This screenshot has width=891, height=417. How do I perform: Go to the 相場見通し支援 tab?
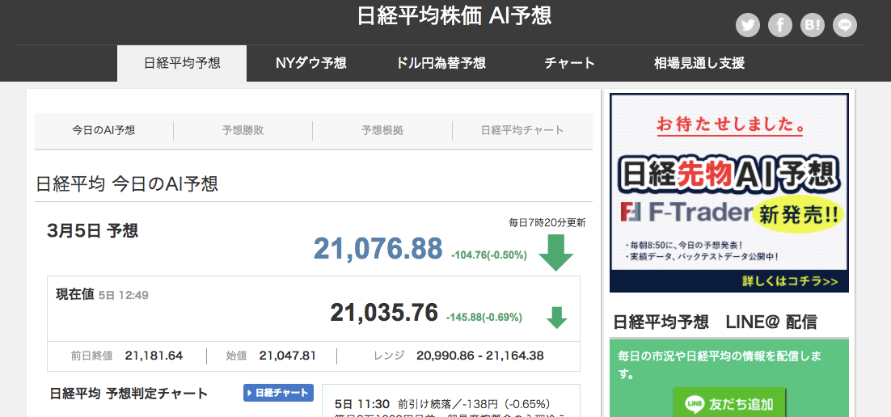click(x=699, y=63)
